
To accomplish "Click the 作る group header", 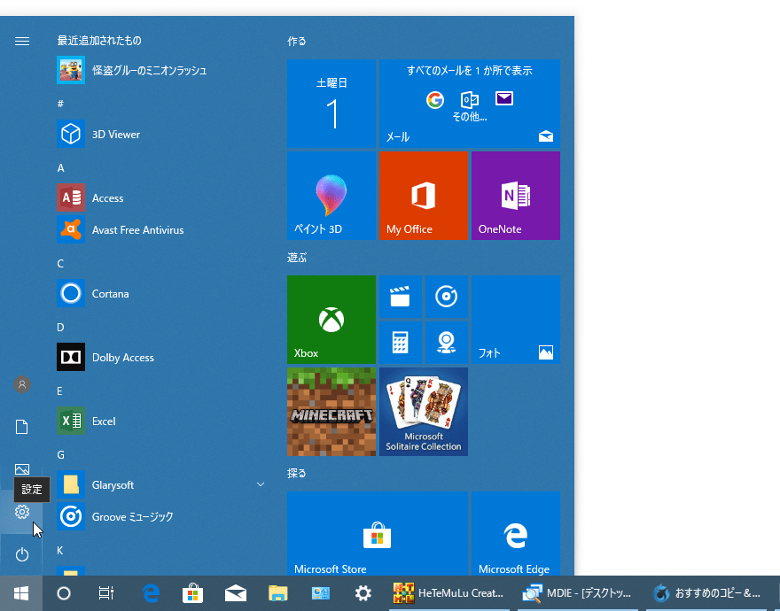I will click(296, 42).
